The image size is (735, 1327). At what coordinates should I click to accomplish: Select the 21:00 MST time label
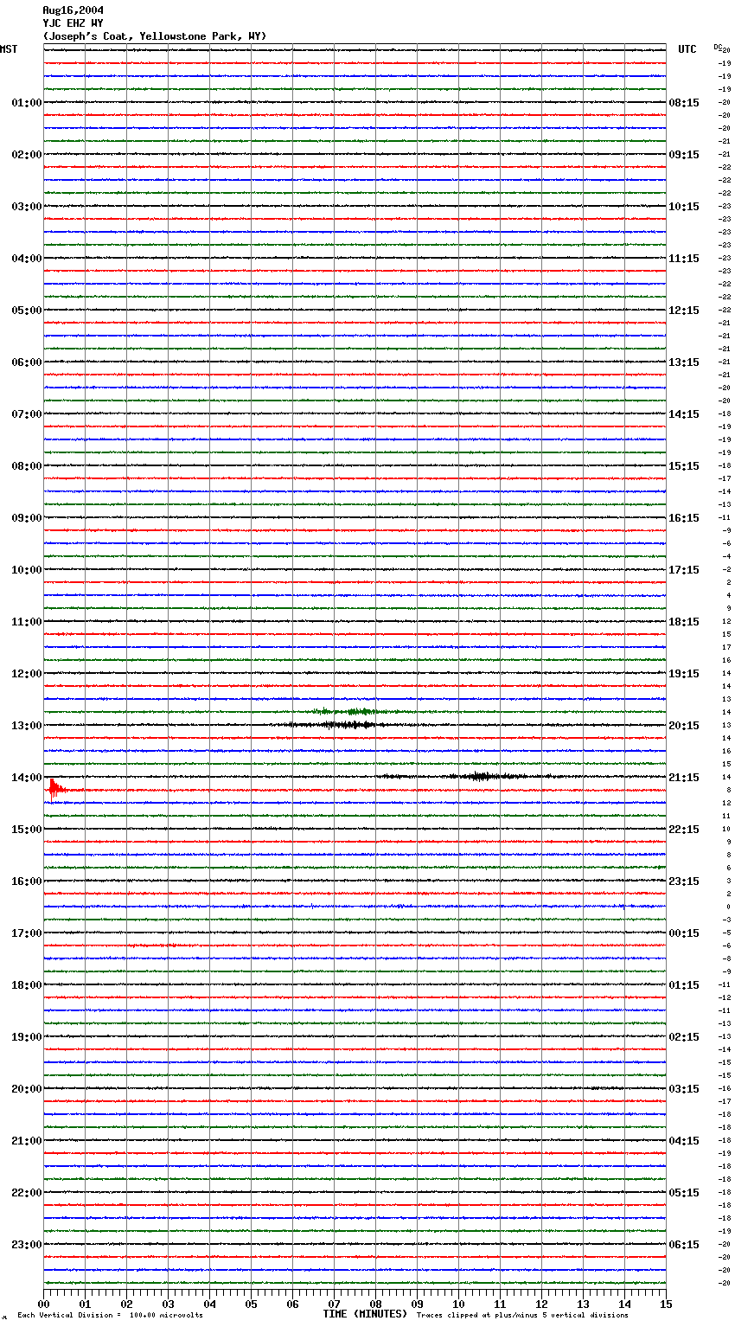pyautogui.click(x=26, y=1141)
